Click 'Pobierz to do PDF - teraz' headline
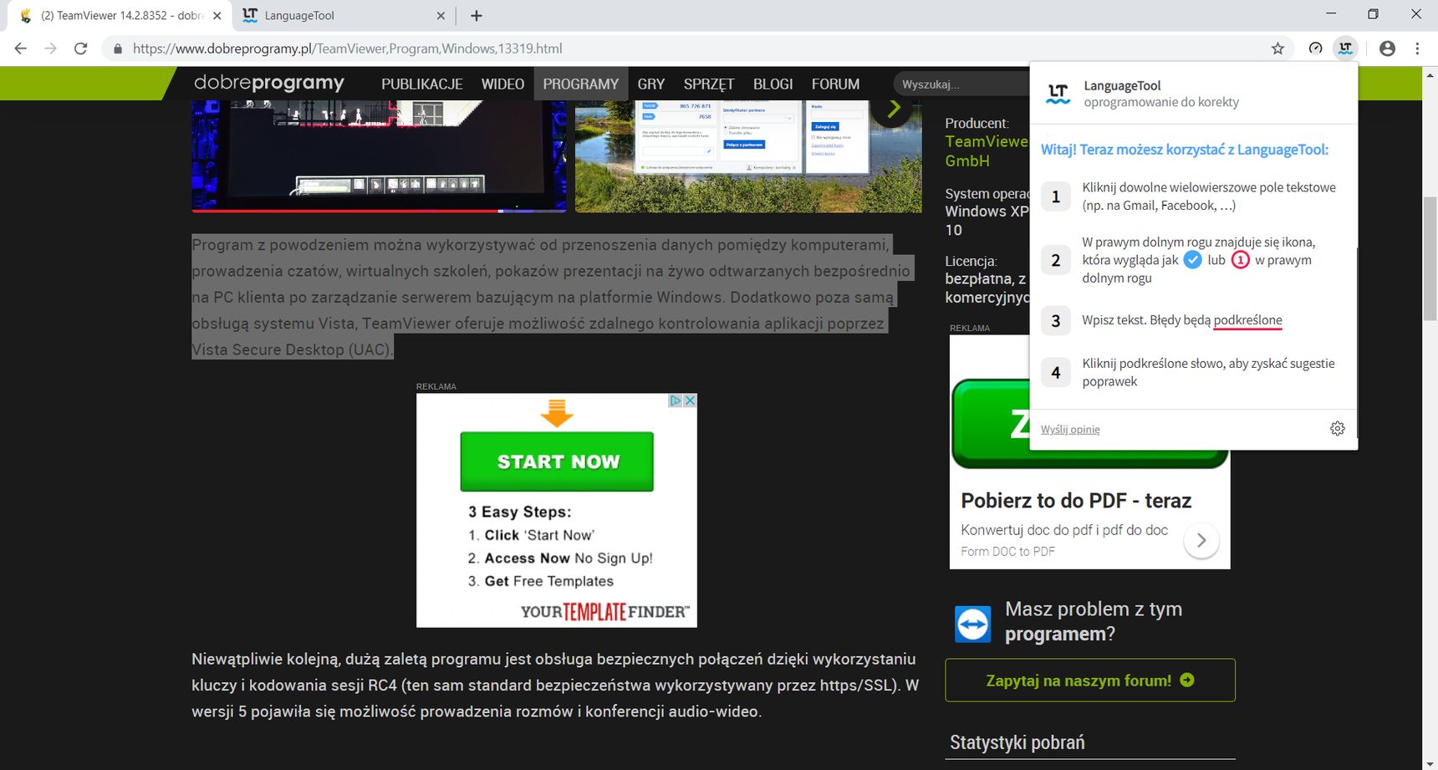Viewport: 1438px width, 770px height. pos(1076,501)
